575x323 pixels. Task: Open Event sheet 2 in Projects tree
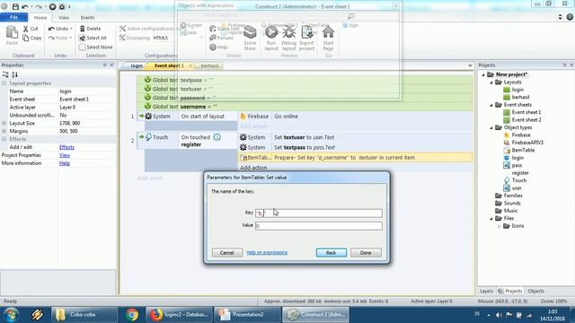point(526,119)
